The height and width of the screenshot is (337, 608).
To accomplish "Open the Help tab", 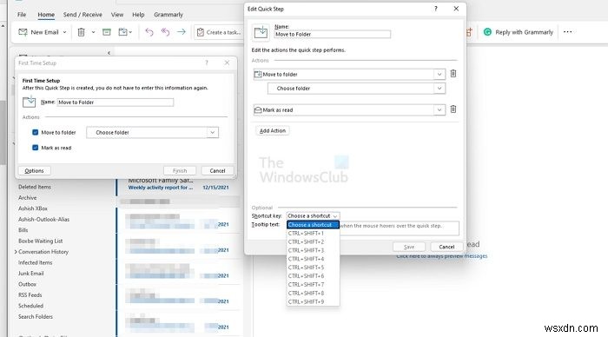I will tap(138, 15).
